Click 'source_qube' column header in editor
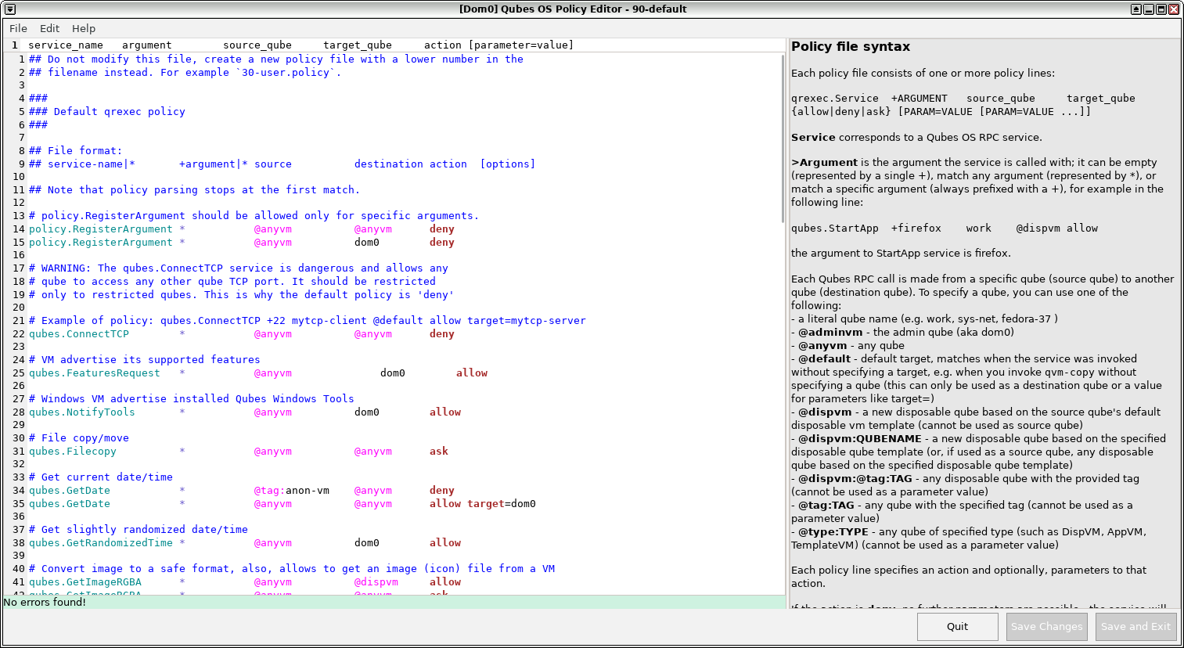 coord(257,45)
